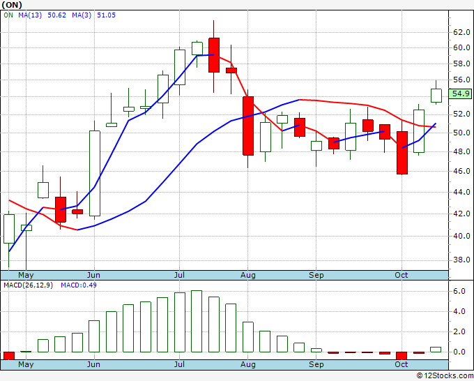Click the red candlestick at the July peak
The image size is (474, 381).
214,55
